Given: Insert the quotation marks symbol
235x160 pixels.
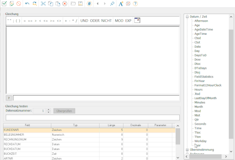Looking at the screenshot, I should point(9,20).
